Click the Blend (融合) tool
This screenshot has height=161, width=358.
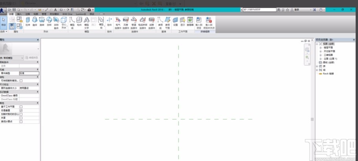[35, 21]
